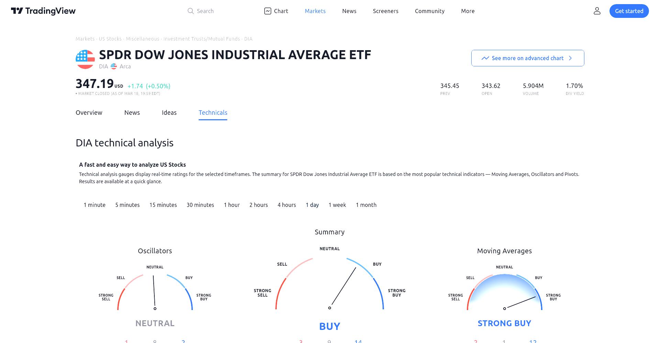Select the Technicals tab
Screen dimensions: 660x343
pos(213,113)
